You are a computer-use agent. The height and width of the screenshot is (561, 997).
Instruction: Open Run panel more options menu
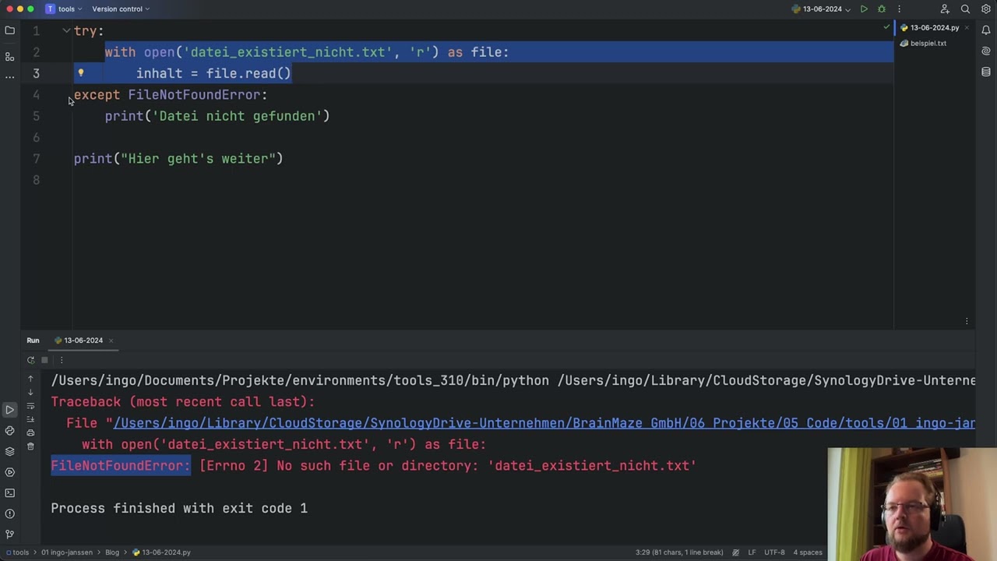61,360
